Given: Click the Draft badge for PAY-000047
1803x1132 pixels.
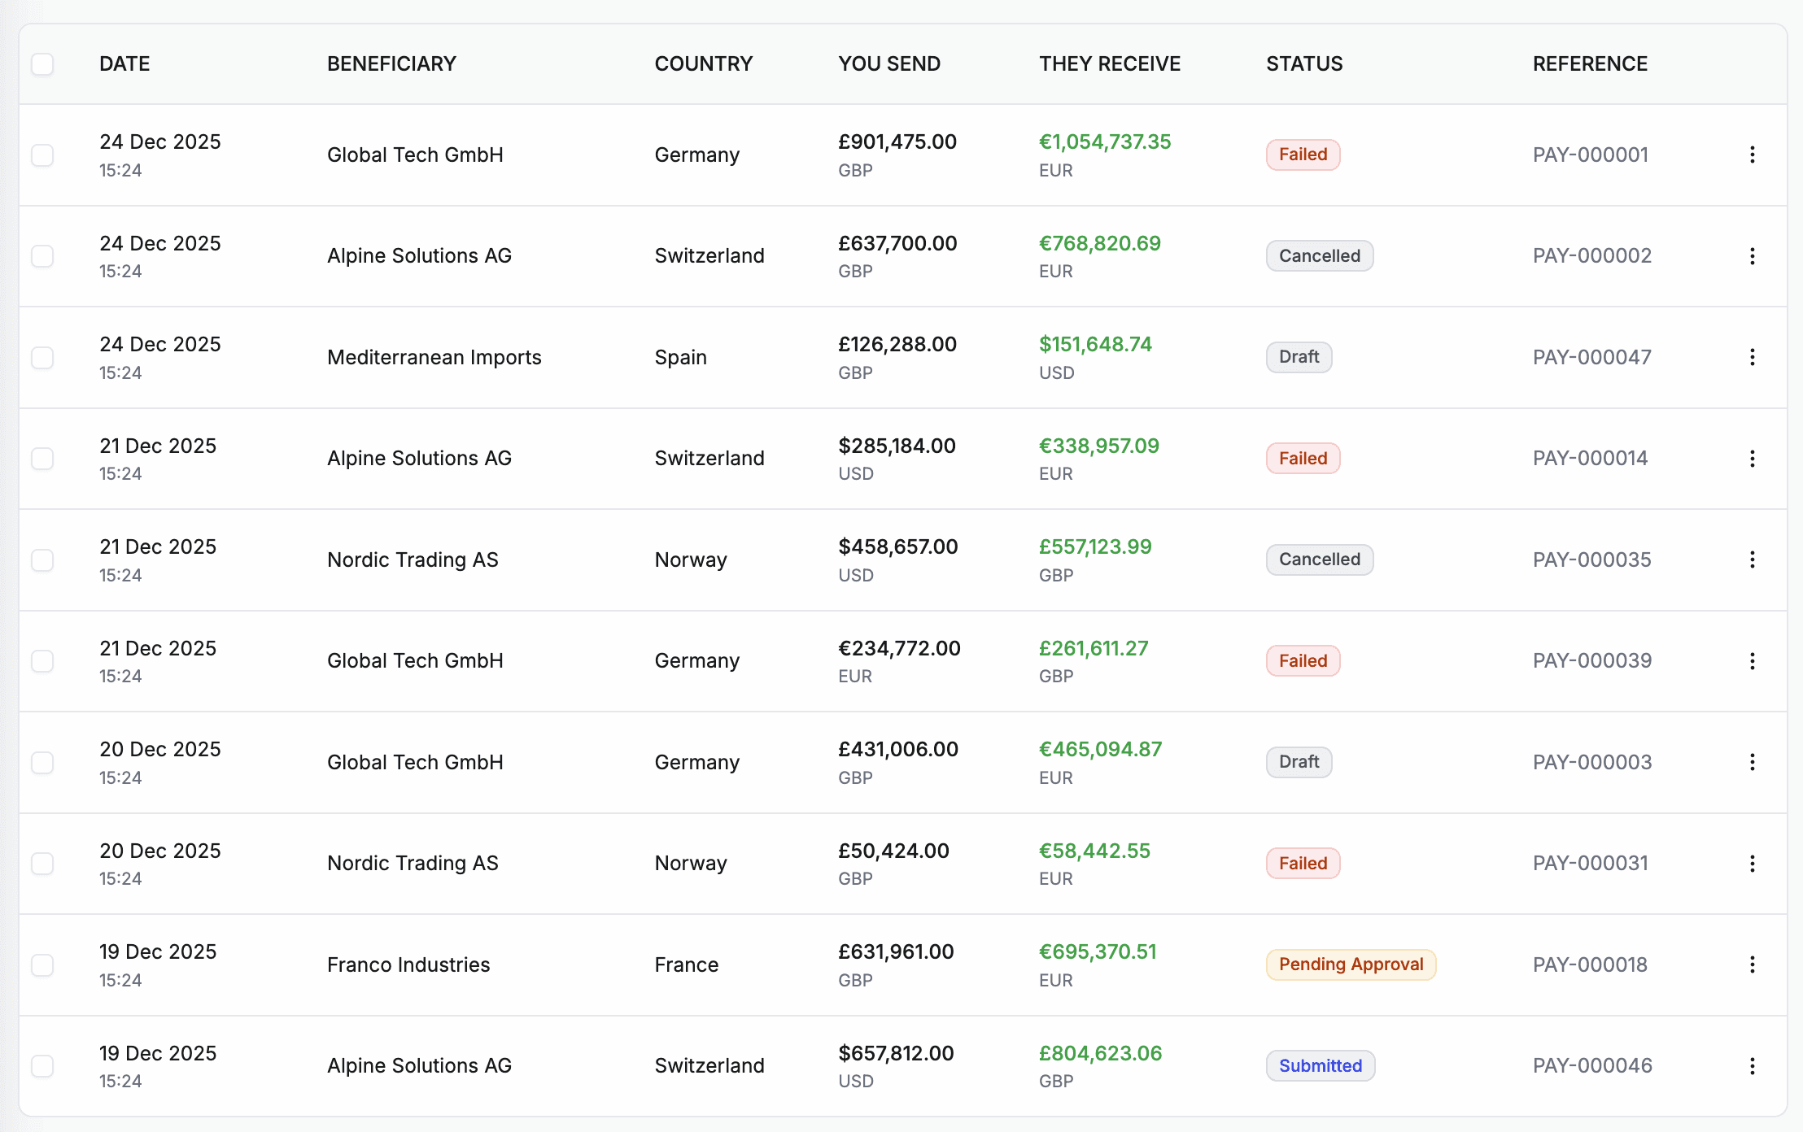Looking at the screenshot, I should pos(1299,357).
